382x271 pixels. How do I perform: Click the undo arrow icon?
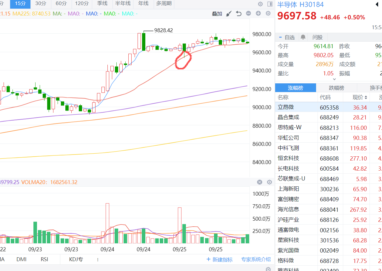(238, 13)
